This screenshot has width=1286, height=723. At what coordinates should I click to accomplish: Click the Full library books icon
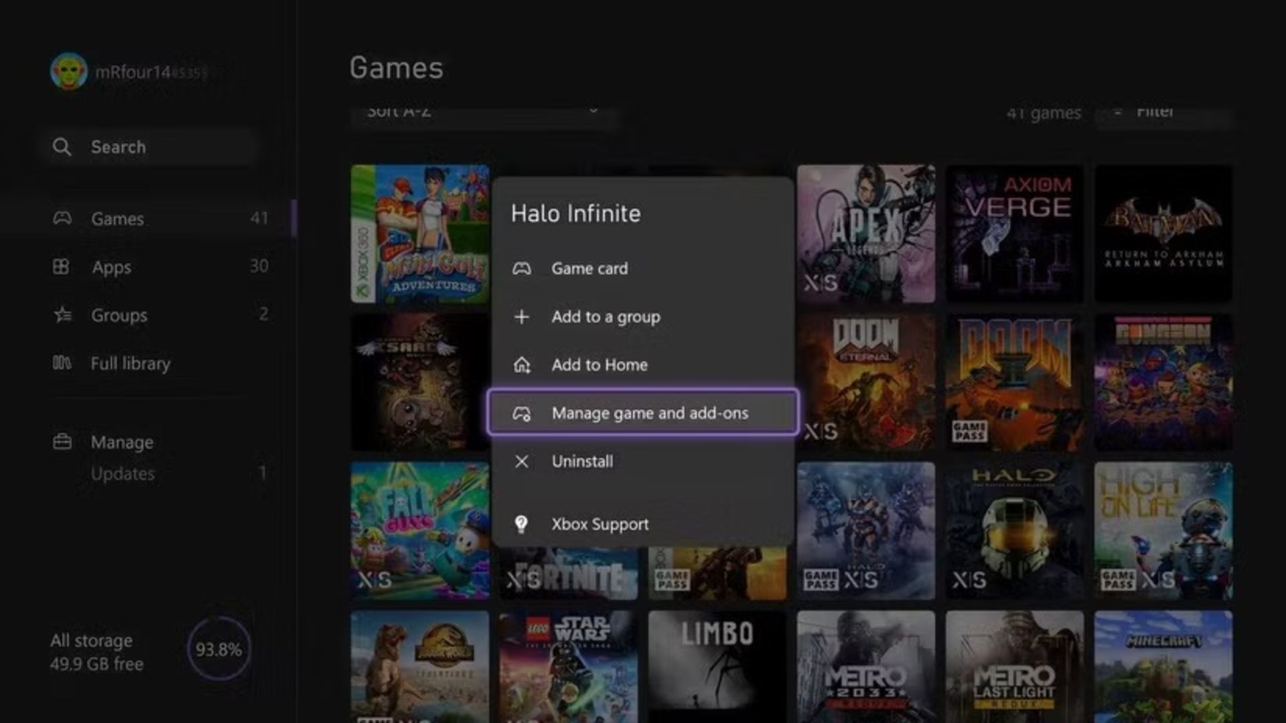click(62, 363)
